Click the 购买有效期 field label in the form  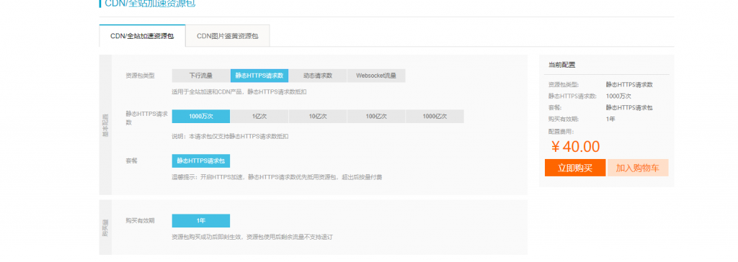[141, 220]
